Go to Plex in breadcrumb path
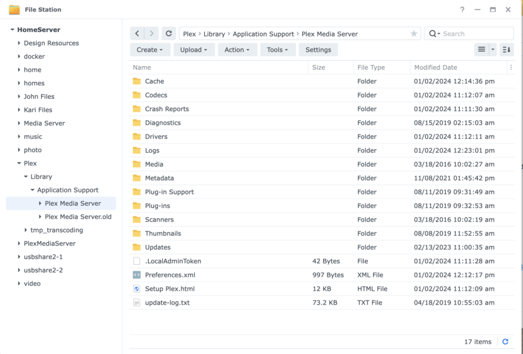The height and width of the screenshot is (354, 523). [189, 34]
